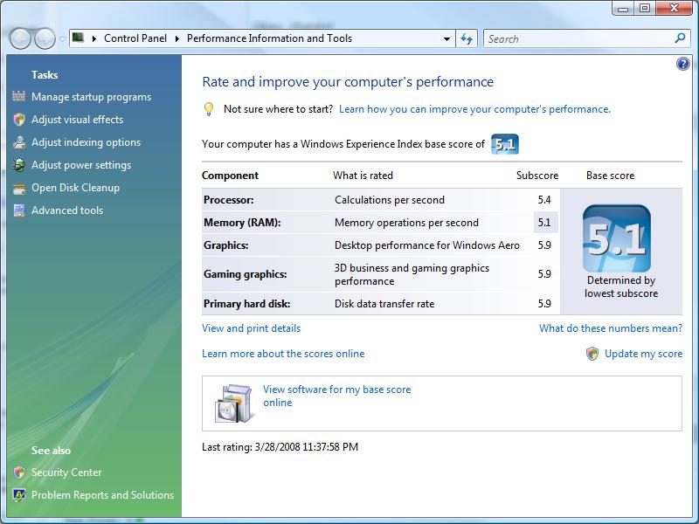Click the Subscore column header

(x=537, y=176)
